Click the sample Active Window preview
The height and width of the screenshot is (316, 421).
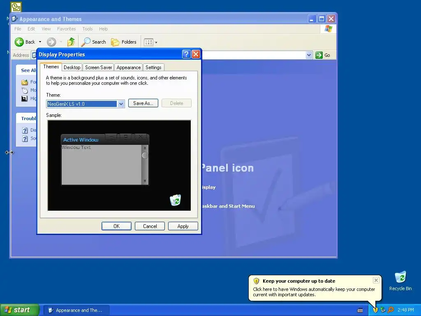[105, 160]
